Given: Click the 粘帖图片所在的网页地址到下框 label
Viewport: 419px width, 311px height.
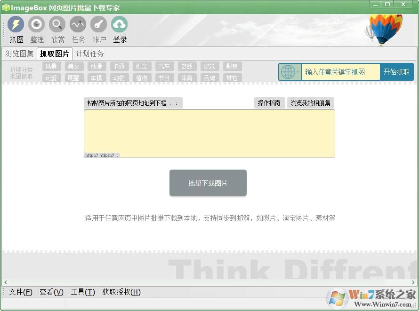Looking at the screenshot, I should coord(133,103).
